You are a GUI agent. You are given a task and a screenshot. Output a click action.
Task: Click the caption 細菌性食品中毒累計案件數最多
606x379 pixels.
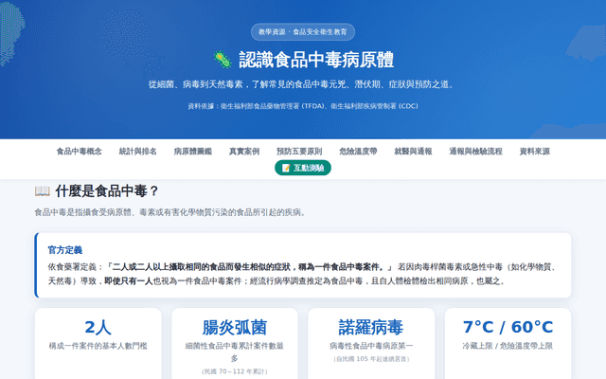coord(235,352)
